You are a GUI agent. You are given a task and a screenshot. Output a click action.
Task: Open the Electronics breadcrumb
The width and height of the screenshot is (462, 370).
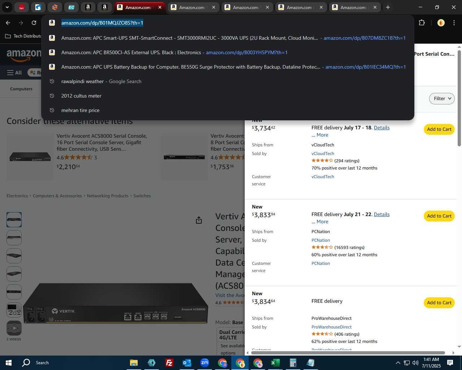point(17,196)
